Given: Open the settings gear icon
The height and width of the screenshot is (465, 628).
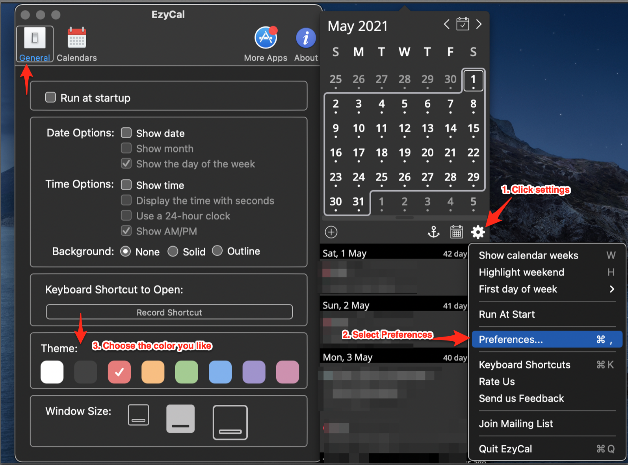Looking at the screenshot, I should coord(478,232).
